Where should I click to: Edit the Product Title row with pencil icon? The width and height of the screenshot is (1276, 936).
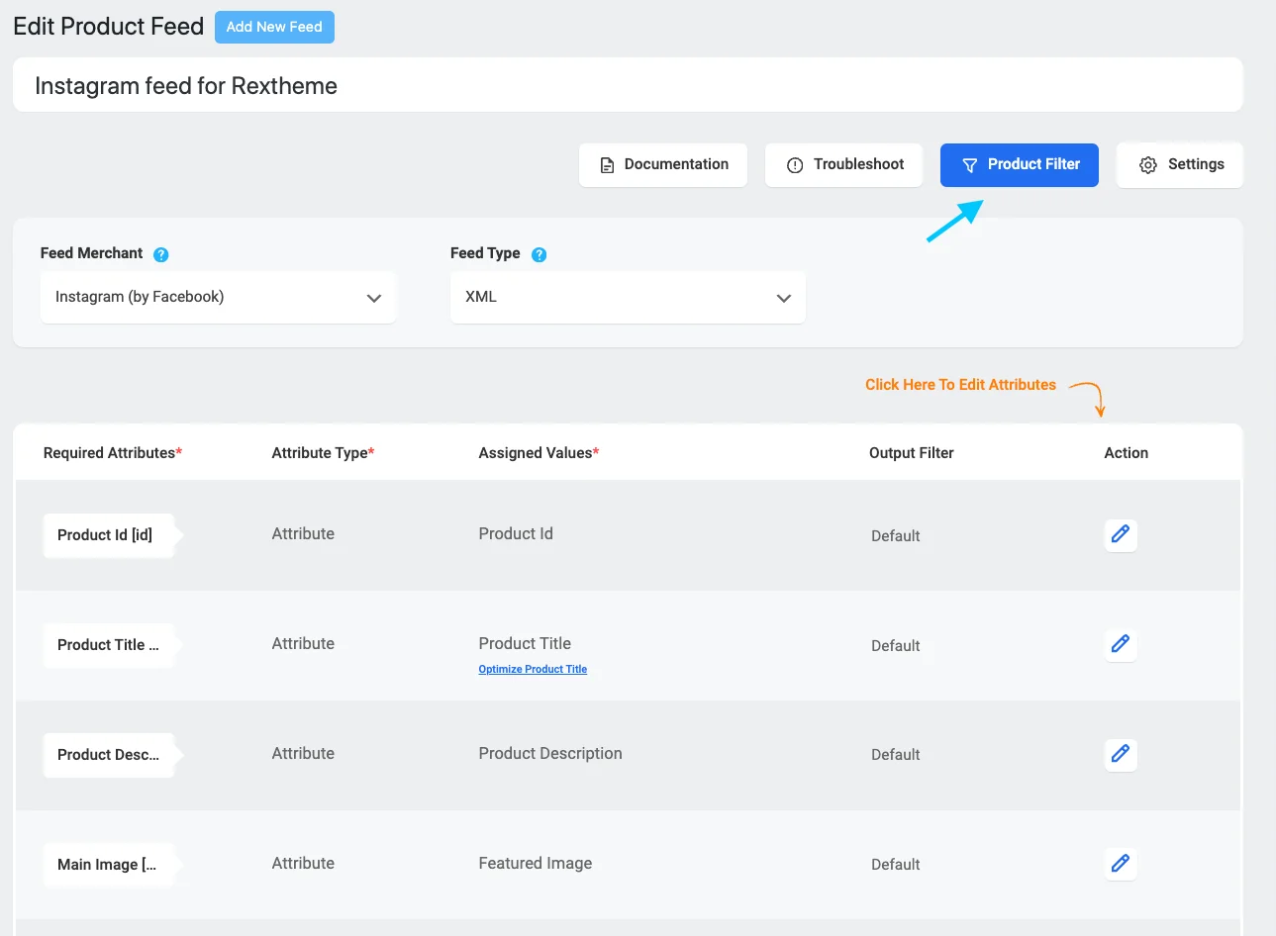click(x=1121, y=644)
